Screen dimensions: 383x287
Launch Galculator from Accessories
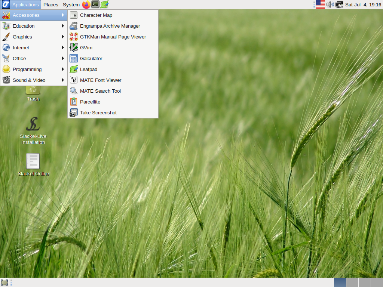pos(91,59)
